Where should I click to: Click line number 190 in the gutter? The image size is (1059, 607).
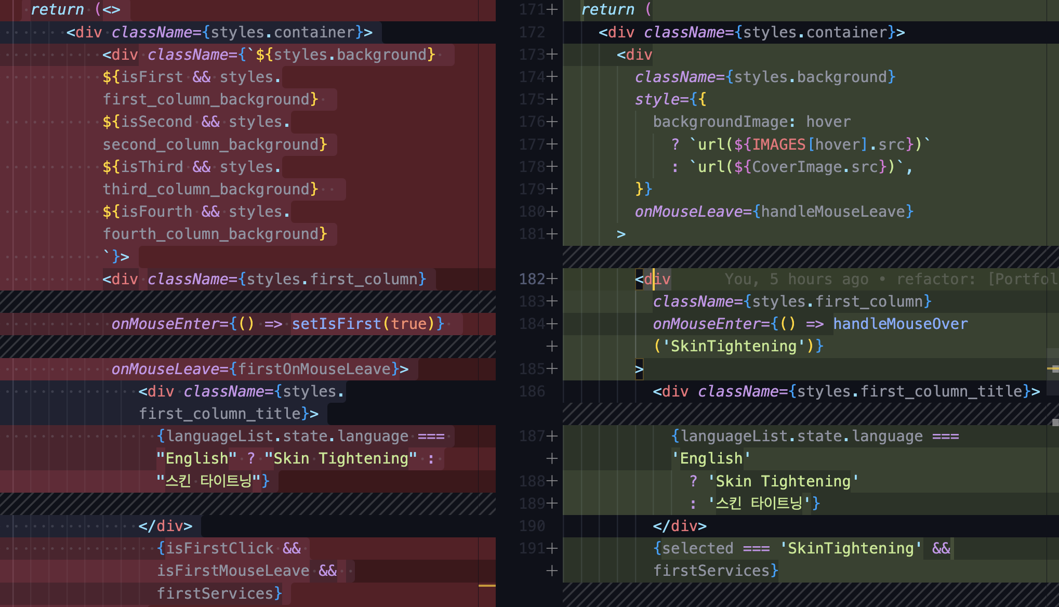point(532,526)
